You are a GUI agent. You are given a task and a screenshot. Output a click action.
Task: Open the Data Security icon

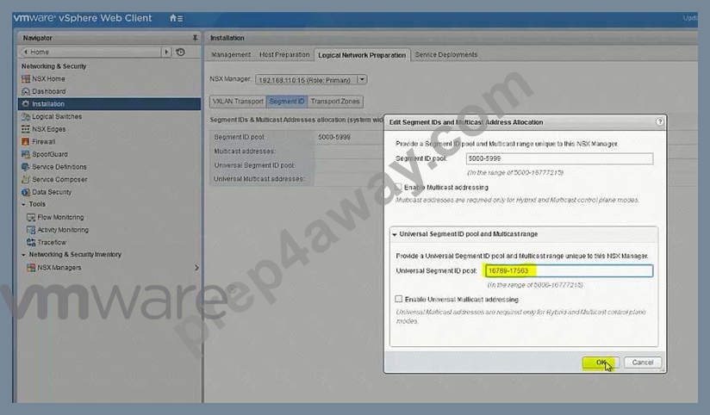(x=25, y=192)
